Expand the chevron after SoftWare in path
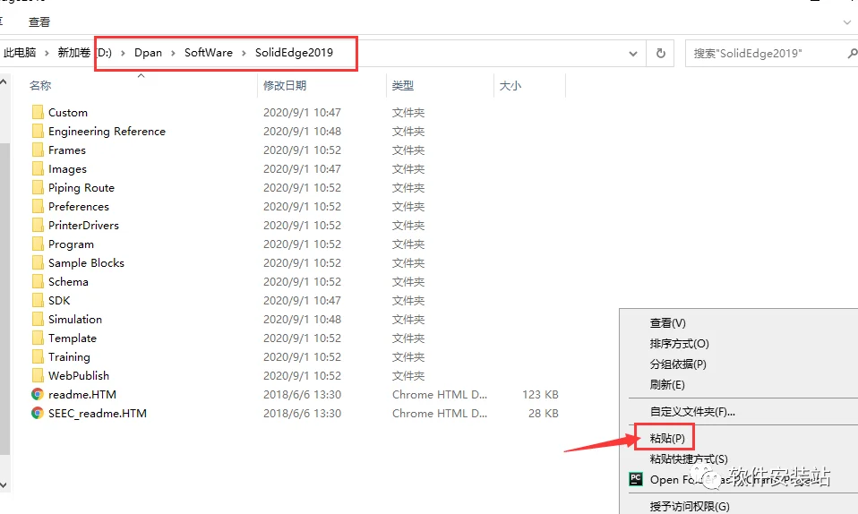Screen dimensions: 858x514 click(x=244, y=53)
